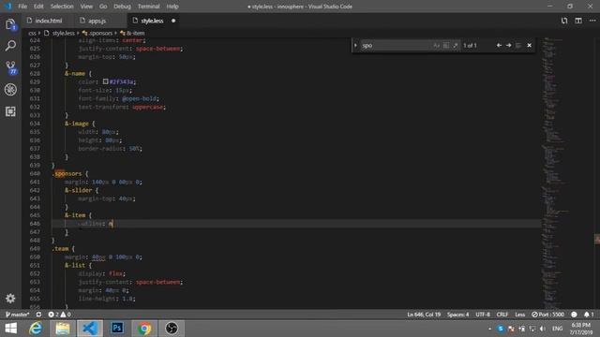
Task: Open the Extensions view
Action: point(10,111)
